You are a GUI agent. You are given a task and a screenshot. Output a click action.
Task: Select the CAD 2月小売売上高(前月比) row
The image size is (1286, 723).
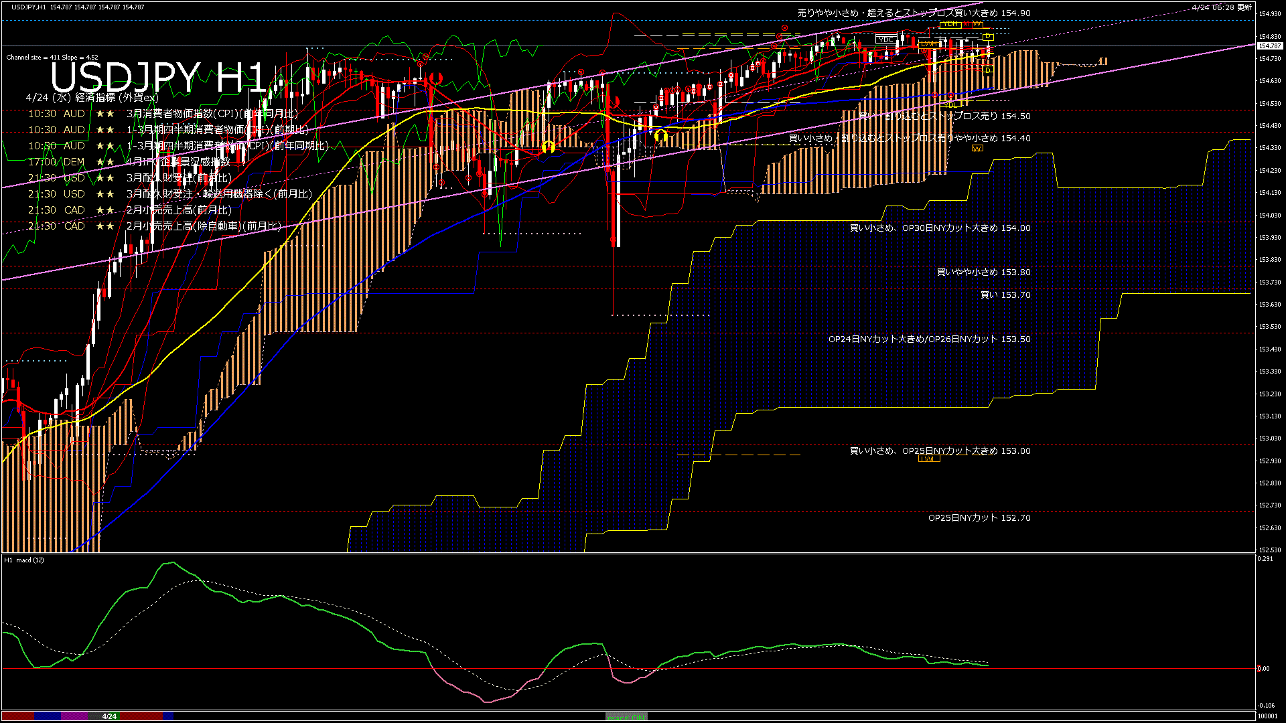pyautogui.click(x=129, y=210)
